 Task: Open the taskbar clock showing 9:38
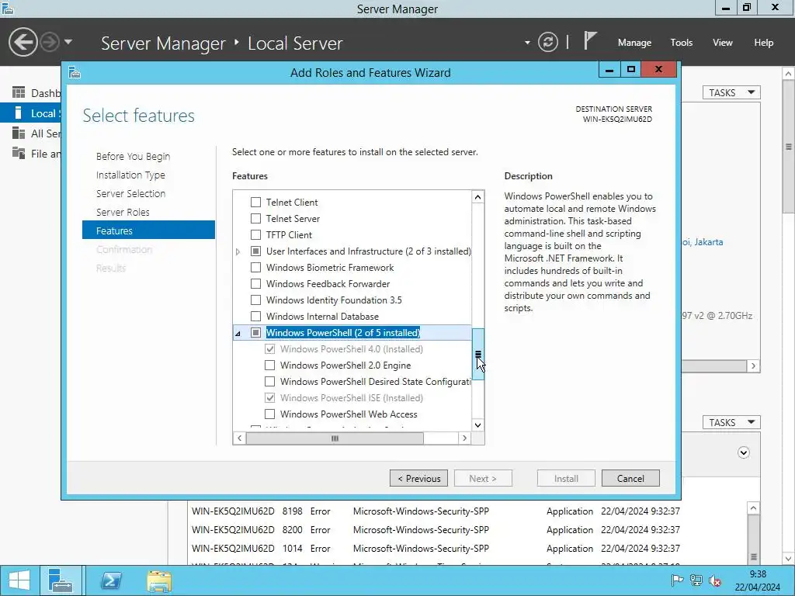(x=758, y=580)
